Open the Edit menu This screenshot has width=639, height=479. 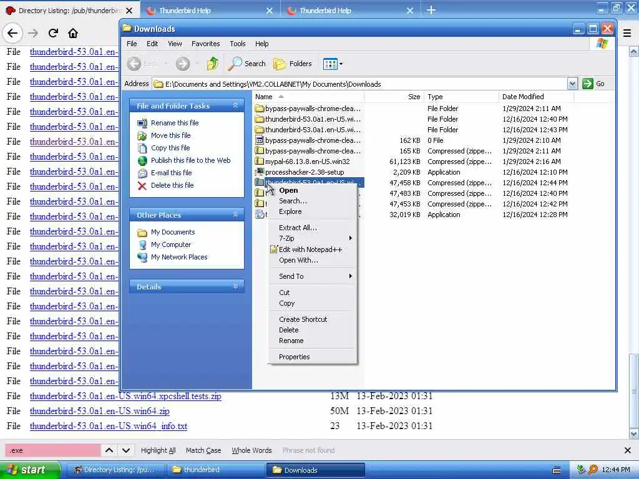point(152,44)
